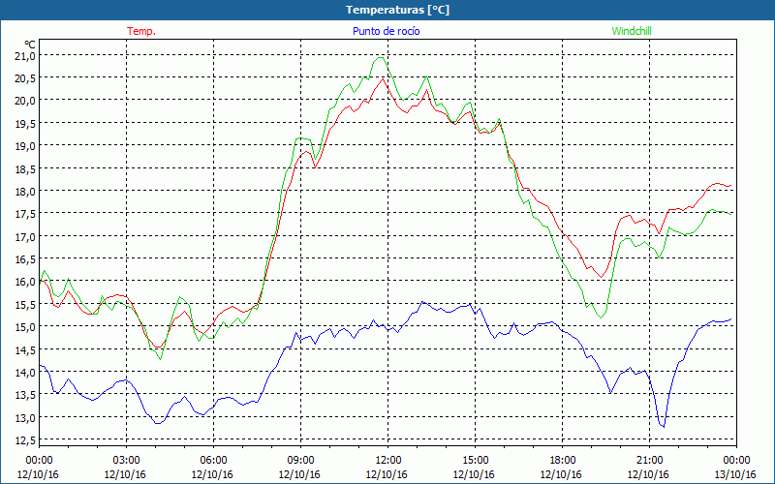Viewport: 775px width, 484px height.
Task: Click the "06:00" time label
Action: (213, 461)
